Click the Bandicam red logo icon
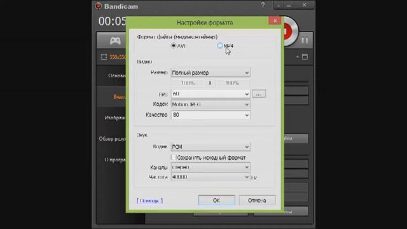The image size is (407, 229). pyautogui.click(x=99, y=6)
